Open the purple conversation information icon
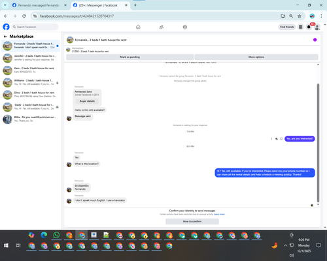 coord(315,40)
